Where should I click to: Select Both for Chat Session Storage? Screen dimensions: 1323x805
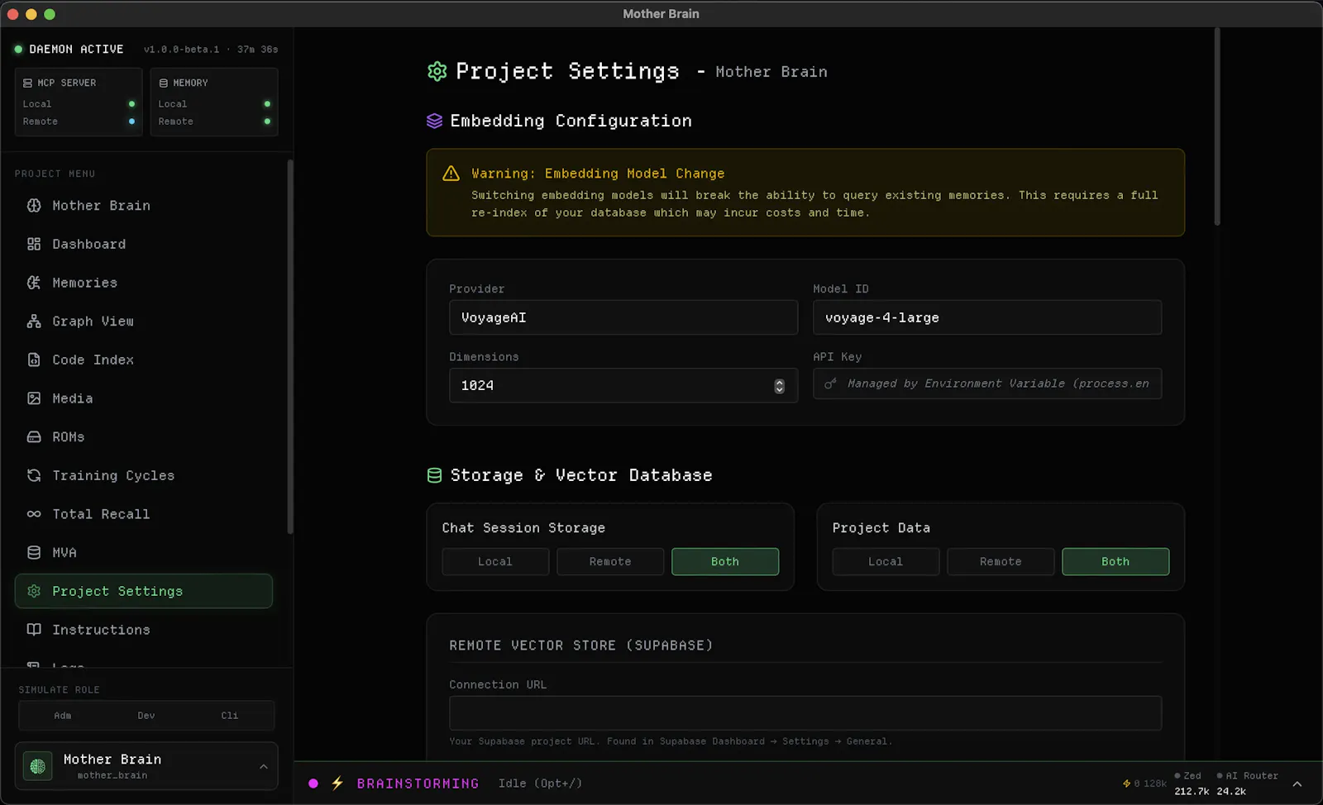coord(725,561)
